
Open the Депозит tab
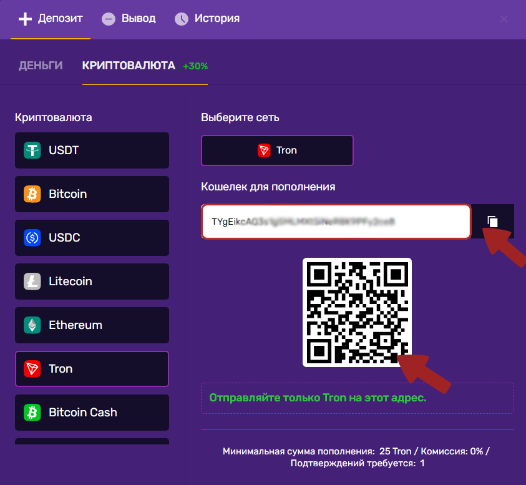(x=51, y=19)
